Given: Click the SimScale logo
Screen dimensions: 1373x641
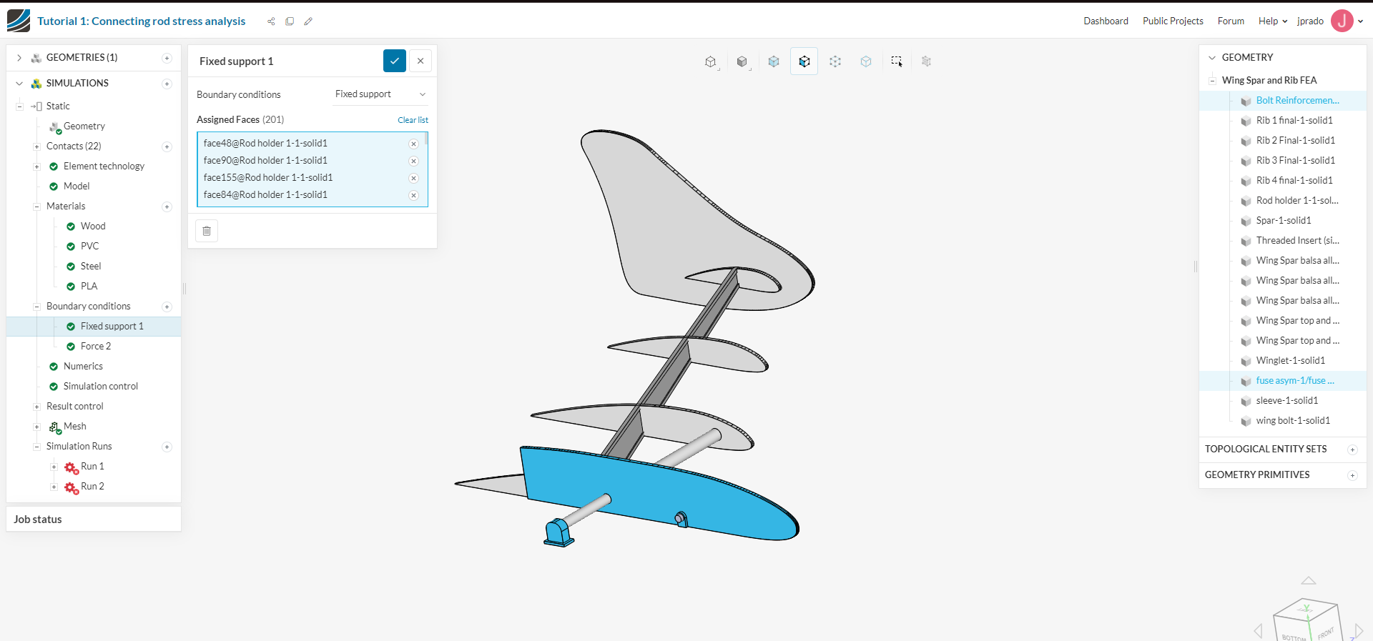Looking at the screenshot, I should [x=19, y=21].
